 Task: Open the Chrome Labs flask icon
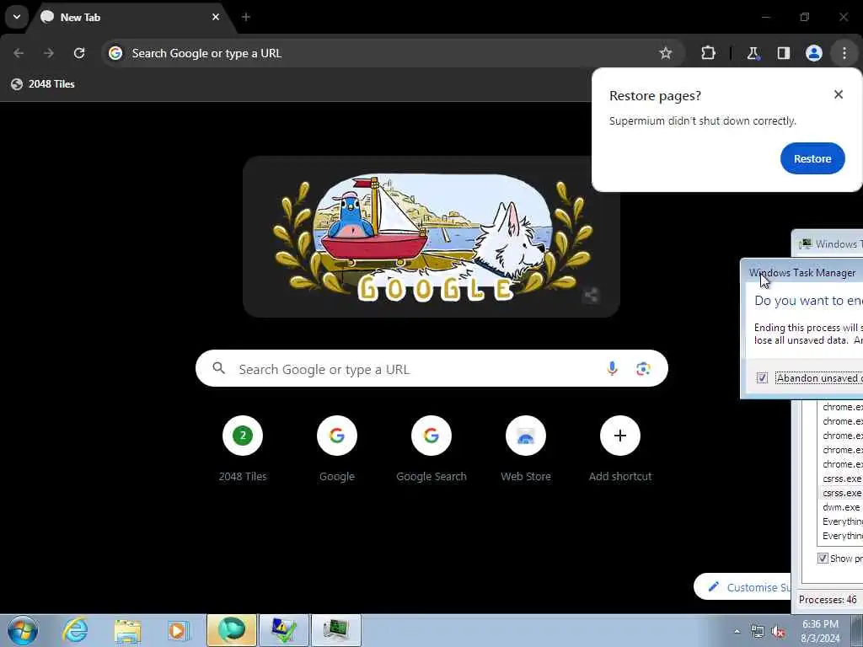point(753,53)
